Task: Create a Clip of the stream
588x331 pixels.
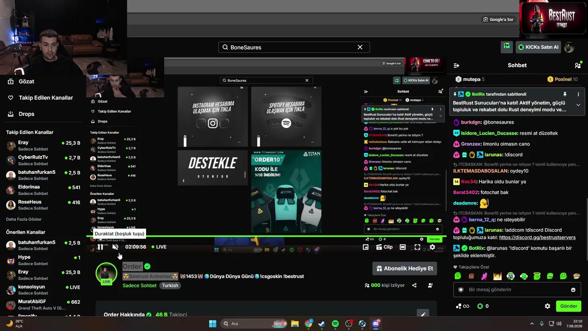Action: (x=384, y=247)
